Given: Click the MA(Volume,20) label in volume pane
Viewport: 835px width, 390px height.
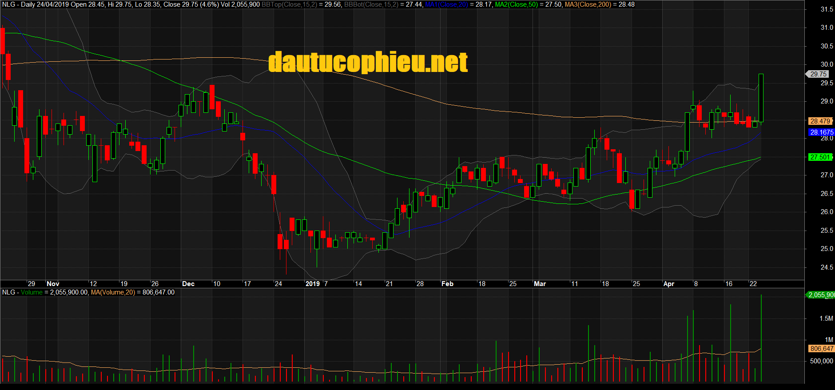Looking at the screenshot, I should 113,292.
